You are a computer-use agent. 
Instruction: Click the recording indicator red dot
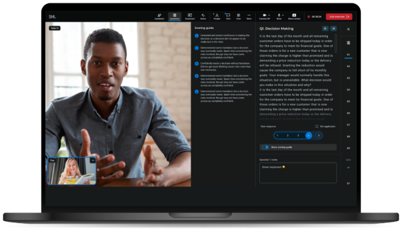click(309, 17)
